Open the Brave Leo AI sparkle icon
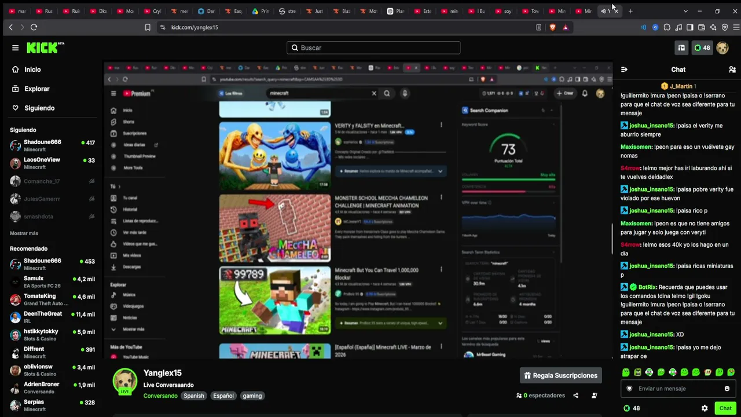The image size is (741, 417). [x=713, y=27]
